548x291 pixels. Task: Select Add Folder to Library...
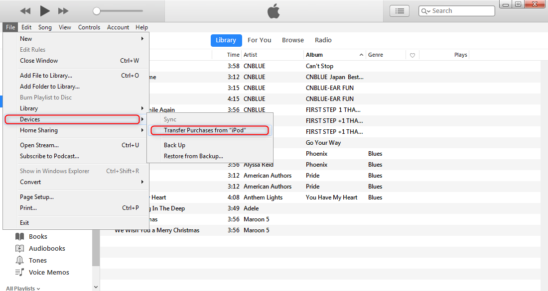[76, 87]
